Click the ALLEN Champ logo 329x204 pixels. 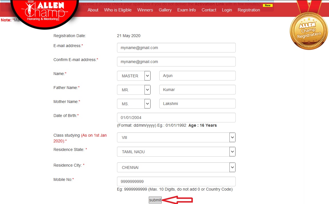point(42,12)
